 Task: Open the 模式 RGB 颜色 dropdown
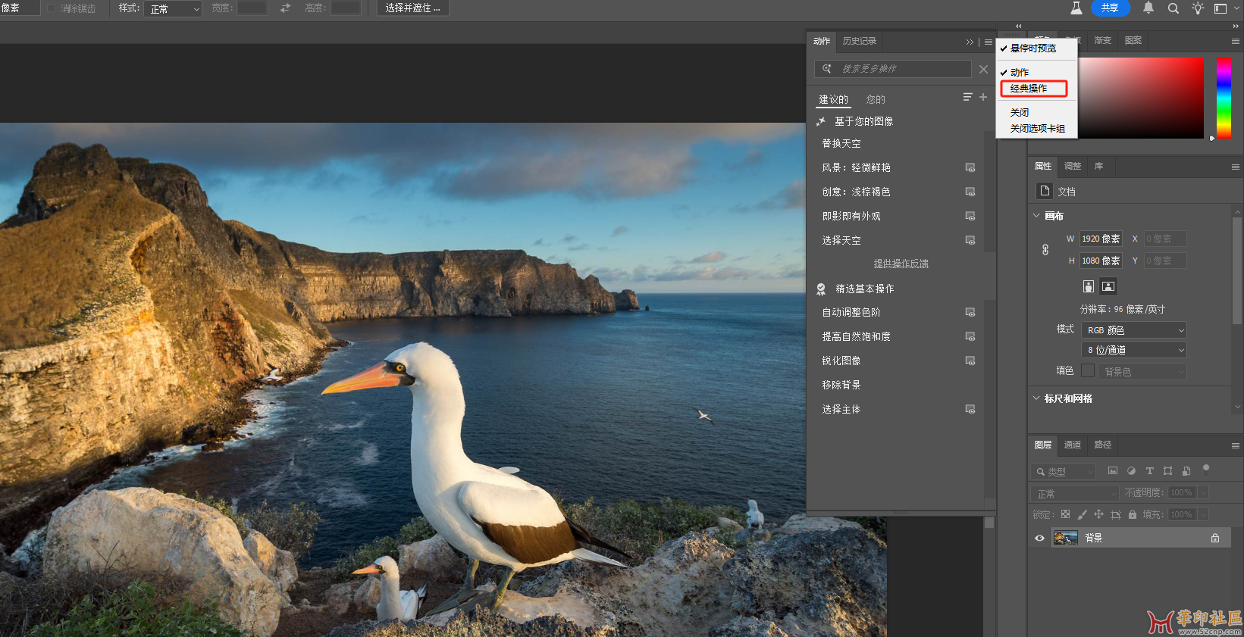[1133, 330]
